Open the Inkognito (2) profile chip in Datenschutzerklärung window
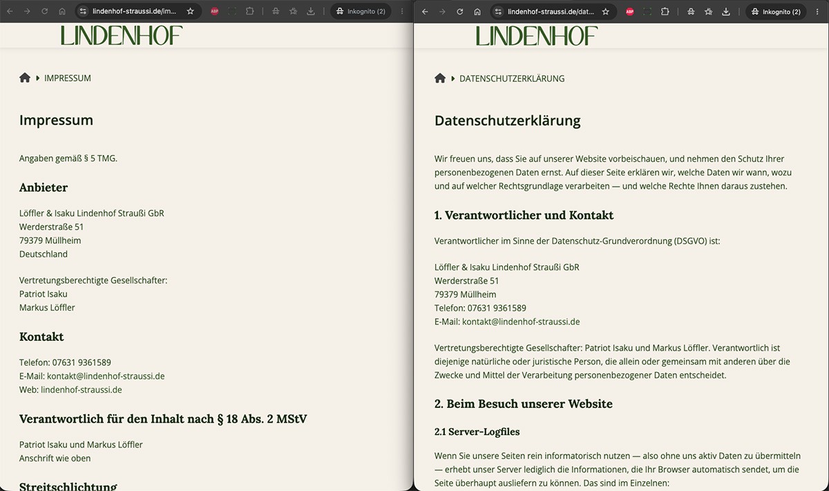829x491 pixels. [776, 11]
